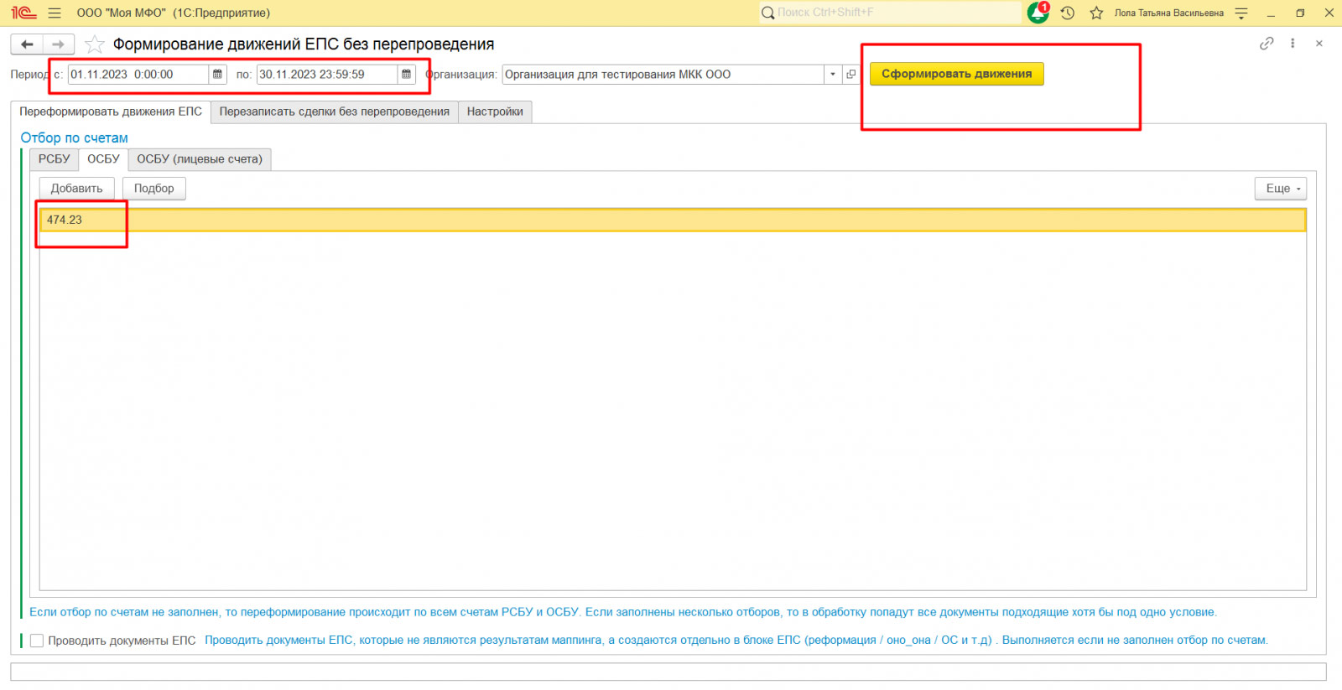The height and width of the screenshot is (690, 1342).
Task: Click the 'Подбор' button
Action: point(154,189)
